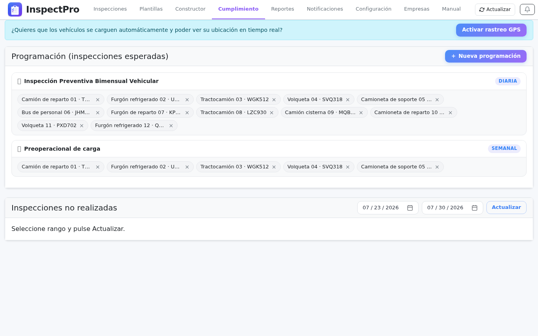
Task: Click icon beside Preoperacional de carga title
Action: (19, 149)
